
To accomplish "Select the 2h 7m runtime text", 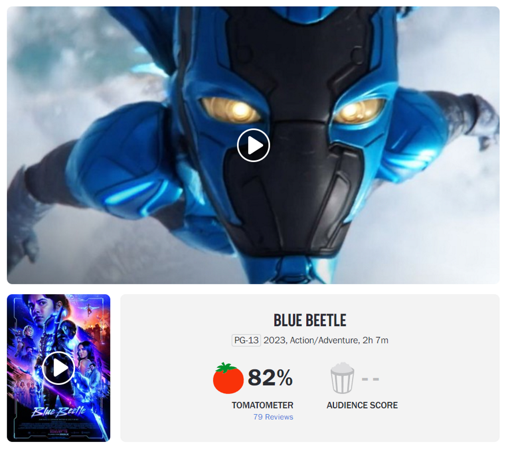I will tap(375, 340).
